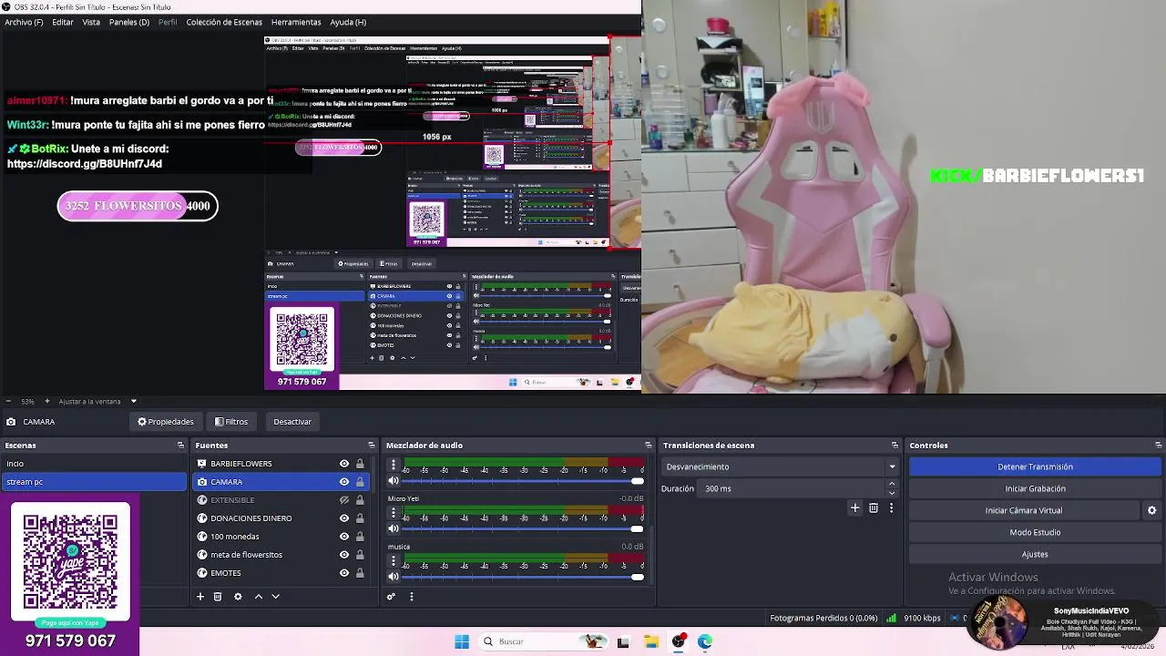This screenshot has height=656, width=1166.
Task: Pop out the Controles dock
Action: (1158, 446)
